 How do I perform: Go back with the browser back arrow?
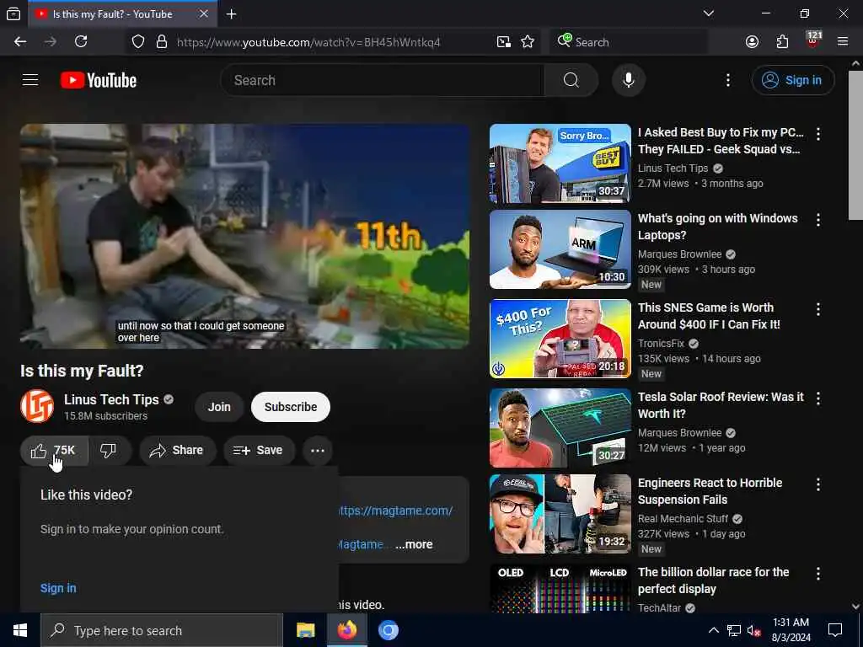click(20, 42)
